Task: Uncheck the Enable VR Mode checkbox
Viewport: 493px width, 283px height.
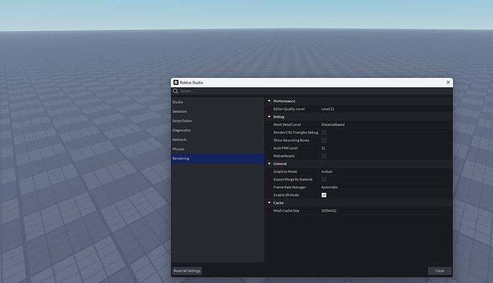Action: click(324, 195)
